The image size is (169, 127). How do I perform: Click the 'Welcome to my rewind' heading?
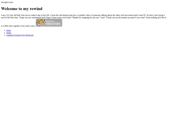(22, 9)
